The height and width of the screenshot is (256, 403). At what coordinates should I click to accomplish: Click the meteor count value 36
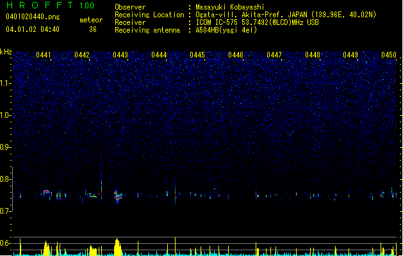tap(93, 29)
